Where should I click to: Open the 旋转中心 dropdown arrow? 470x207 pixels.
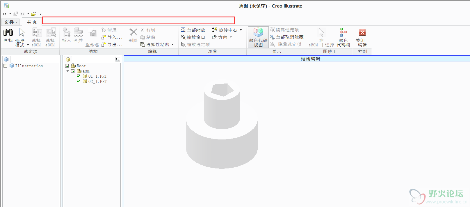241,30
